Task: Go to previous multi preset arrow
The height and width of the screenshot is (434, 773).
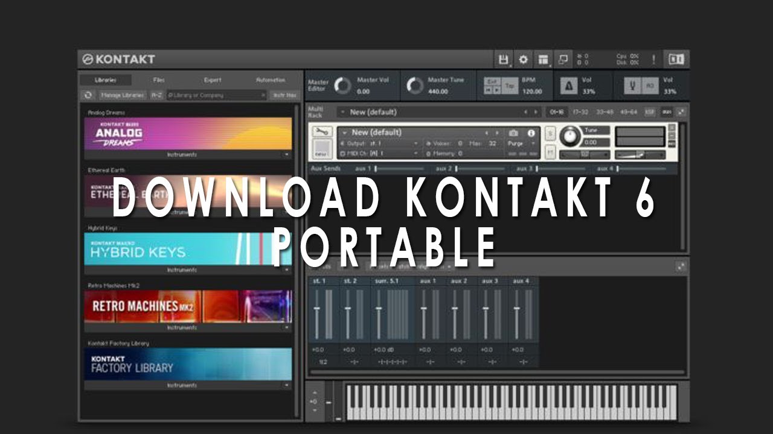Action: coord(525,112)
